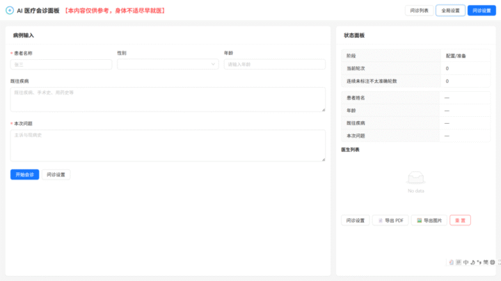Open the 问诊列表 button in the header
Image resolution: width=501 pixels, height=281 pixels.
[x=419, y=10]
